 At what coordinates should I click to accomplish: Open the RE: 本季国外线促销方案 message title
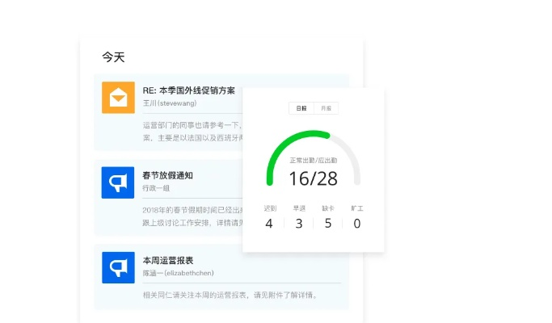tap(188, 90)
